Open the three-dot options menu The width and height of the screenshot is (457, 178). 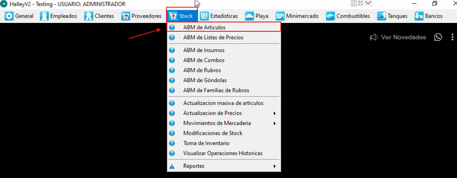(x=452, y=37)
